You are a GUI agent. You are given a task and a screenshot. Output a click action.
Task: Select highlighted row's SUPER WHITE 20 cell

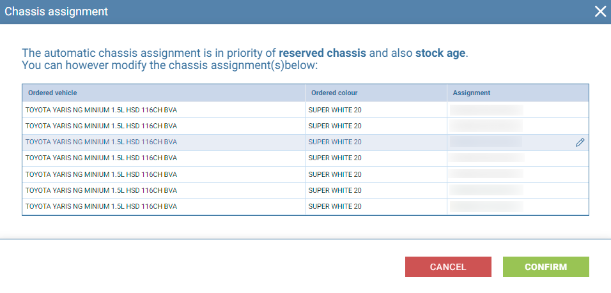[376, 142]
